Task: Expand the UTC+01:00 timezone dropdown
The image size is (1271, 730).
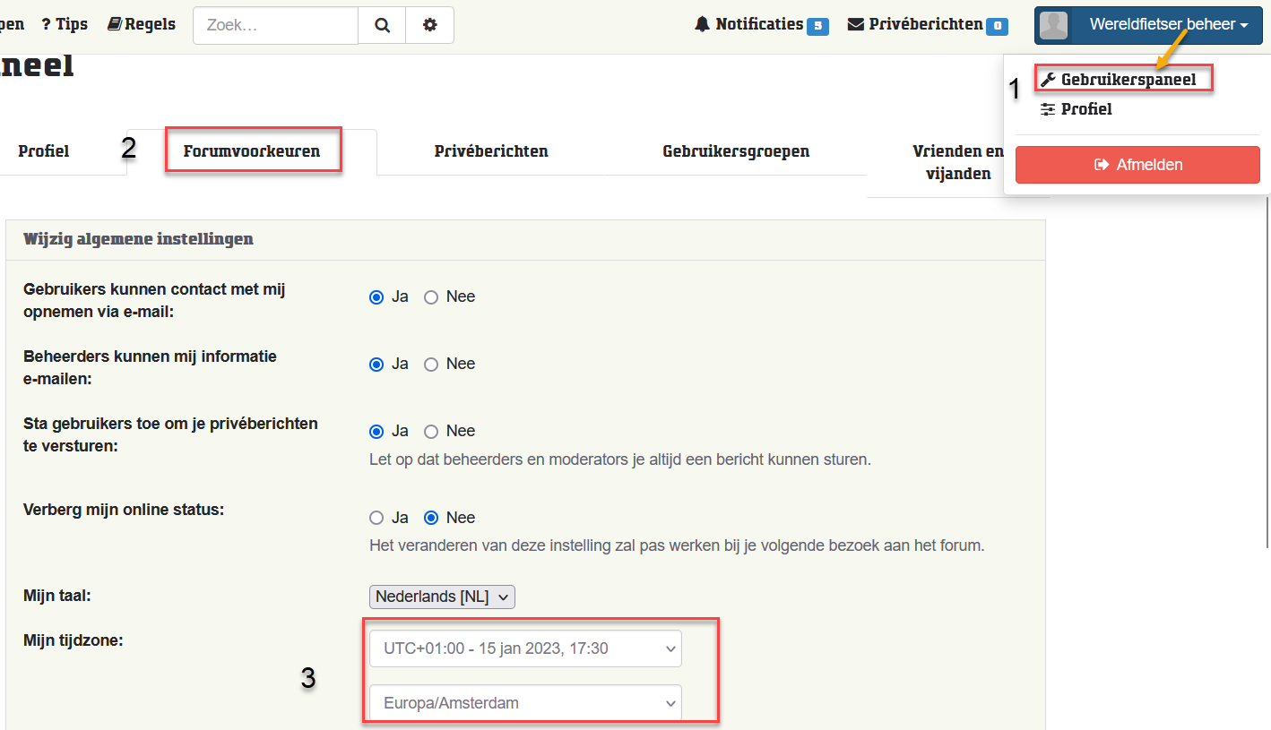Action: [x=525, y=648]
